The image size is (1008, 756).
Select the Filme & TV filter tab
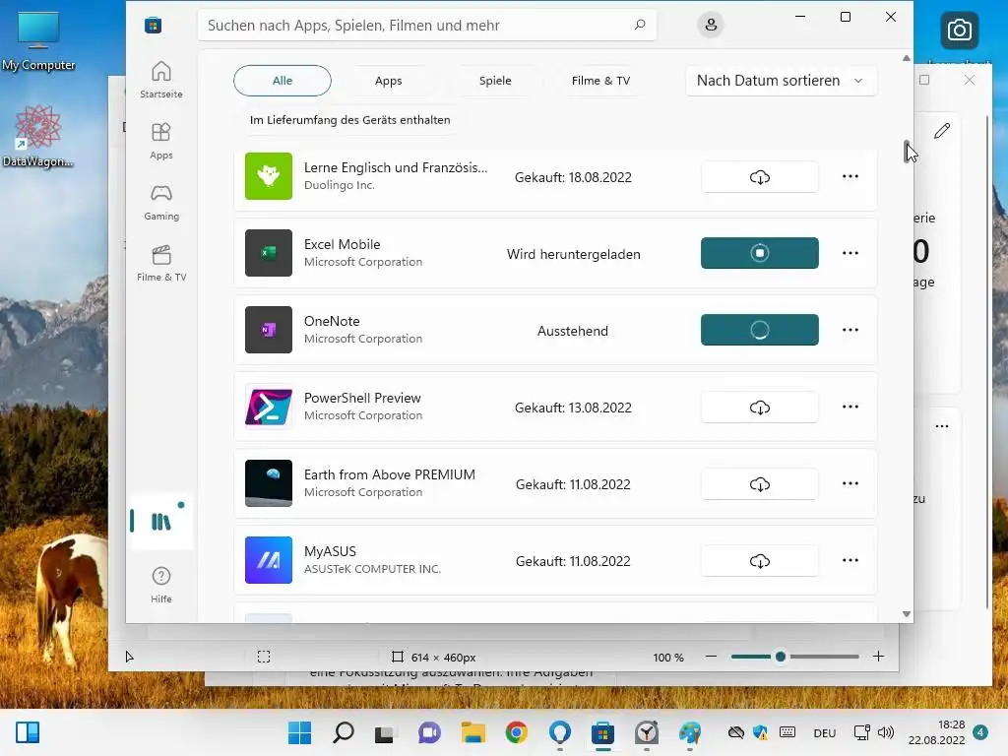[600, 81]
